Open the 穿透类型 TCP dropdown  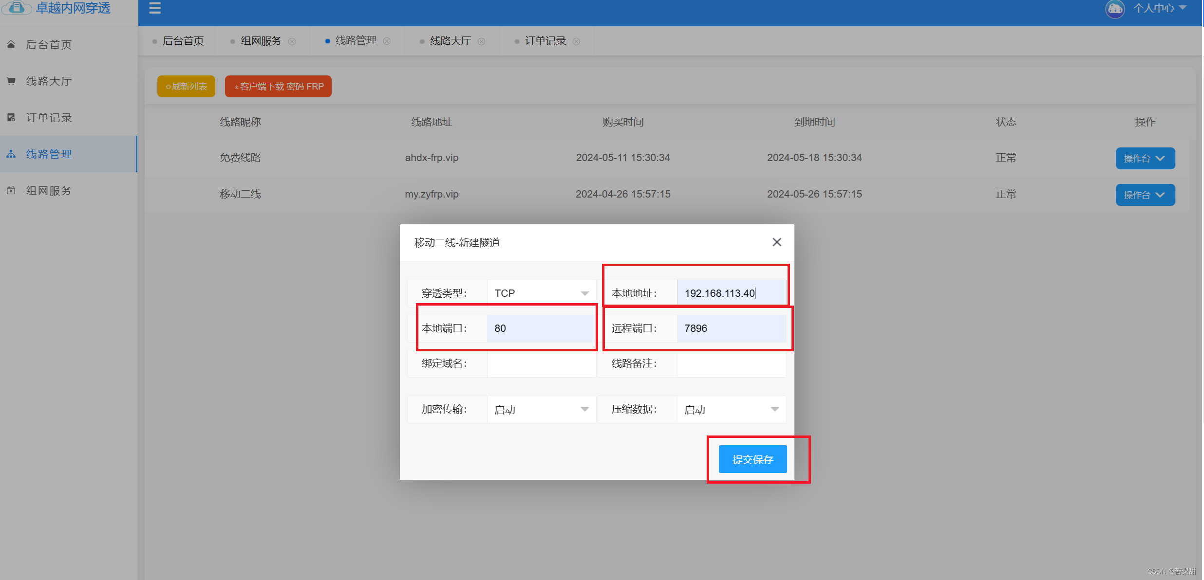click(x=542, y=293)
